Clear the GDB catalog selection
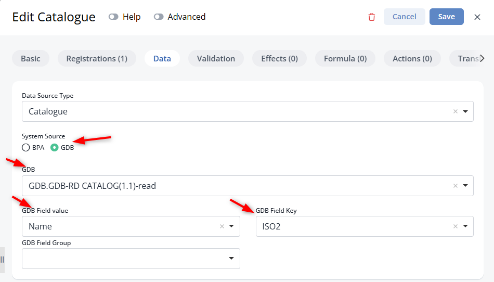The width and height of the screenshot is (494, 282). (x=455, y=186)
